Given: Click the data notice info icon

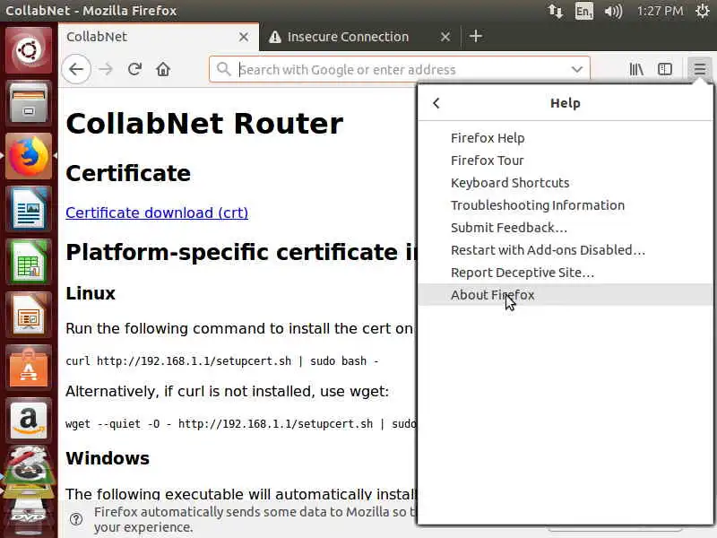Looking at the screenshot, I should (76, 519).
